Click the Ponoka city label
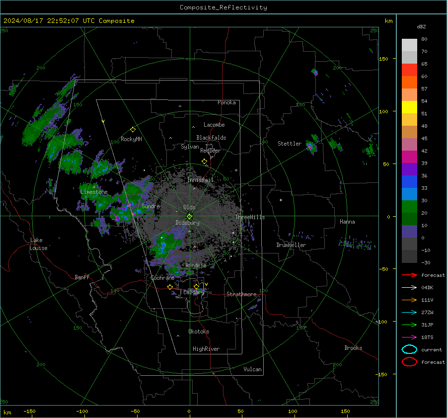 [x=226, y=102]
